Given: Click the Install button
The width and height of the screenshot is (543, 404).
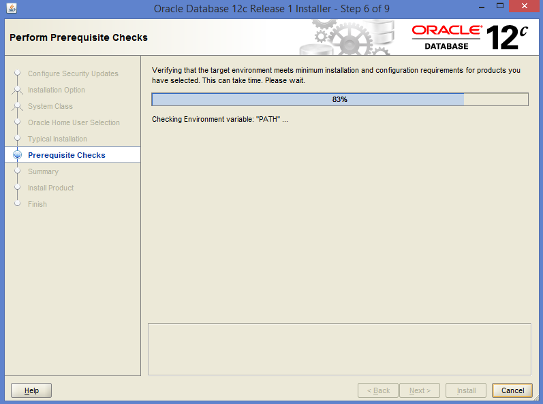Looking at the screenshot, I should [466, 390].
